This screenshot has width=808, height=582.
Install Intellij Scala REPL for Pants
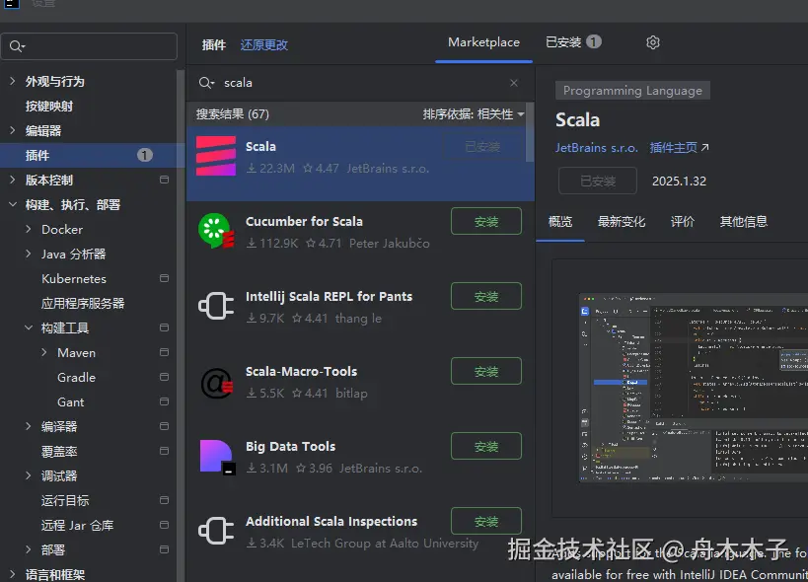[x=486, y=296]
